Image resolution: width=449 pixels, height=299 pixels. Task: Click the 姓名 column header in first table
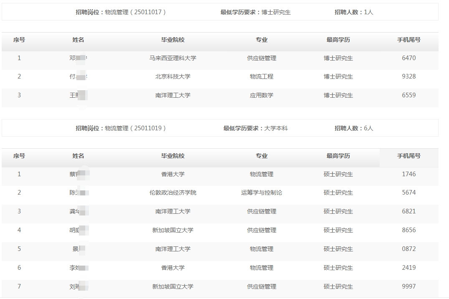(78, 40)
